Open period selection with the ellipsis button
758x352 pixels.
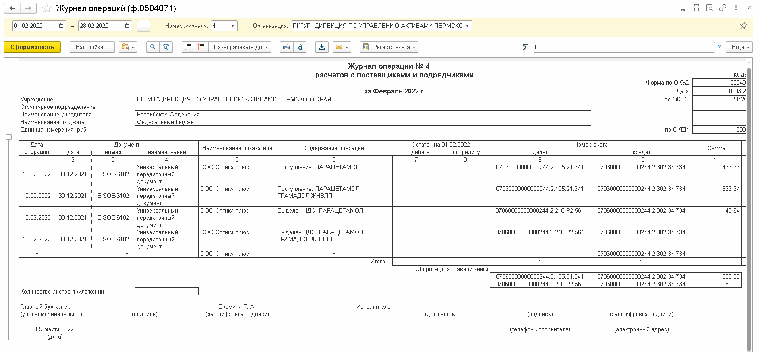(143, 26)
